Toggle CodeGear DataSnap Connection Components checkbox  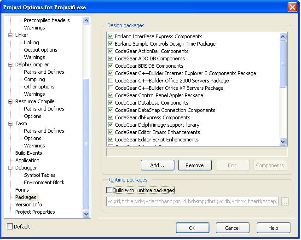pyautogui.click(x=110, y=110)
